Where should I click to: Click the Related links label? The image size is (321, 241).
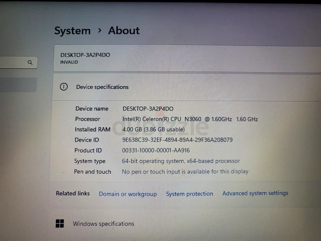(x=73, y=194)
